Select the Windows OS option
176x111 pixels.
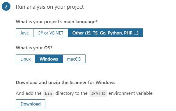[49, 59]
